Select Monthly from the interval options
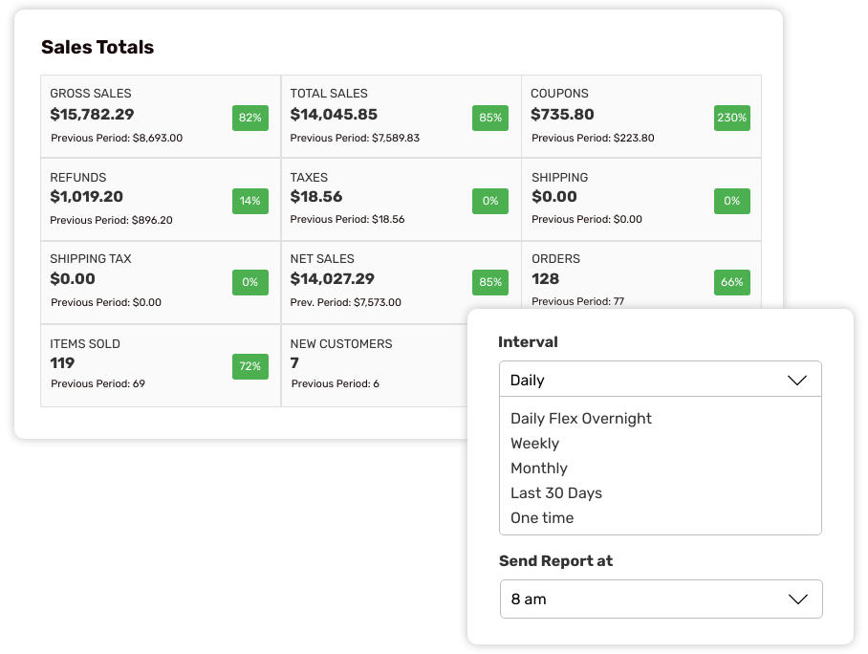The height and width of the screenshot is (654, 868). (x=539, y=468)
